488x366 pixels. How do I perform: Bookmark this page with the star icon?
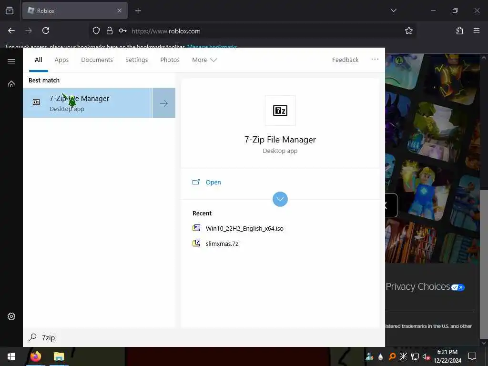coord(408,30)
